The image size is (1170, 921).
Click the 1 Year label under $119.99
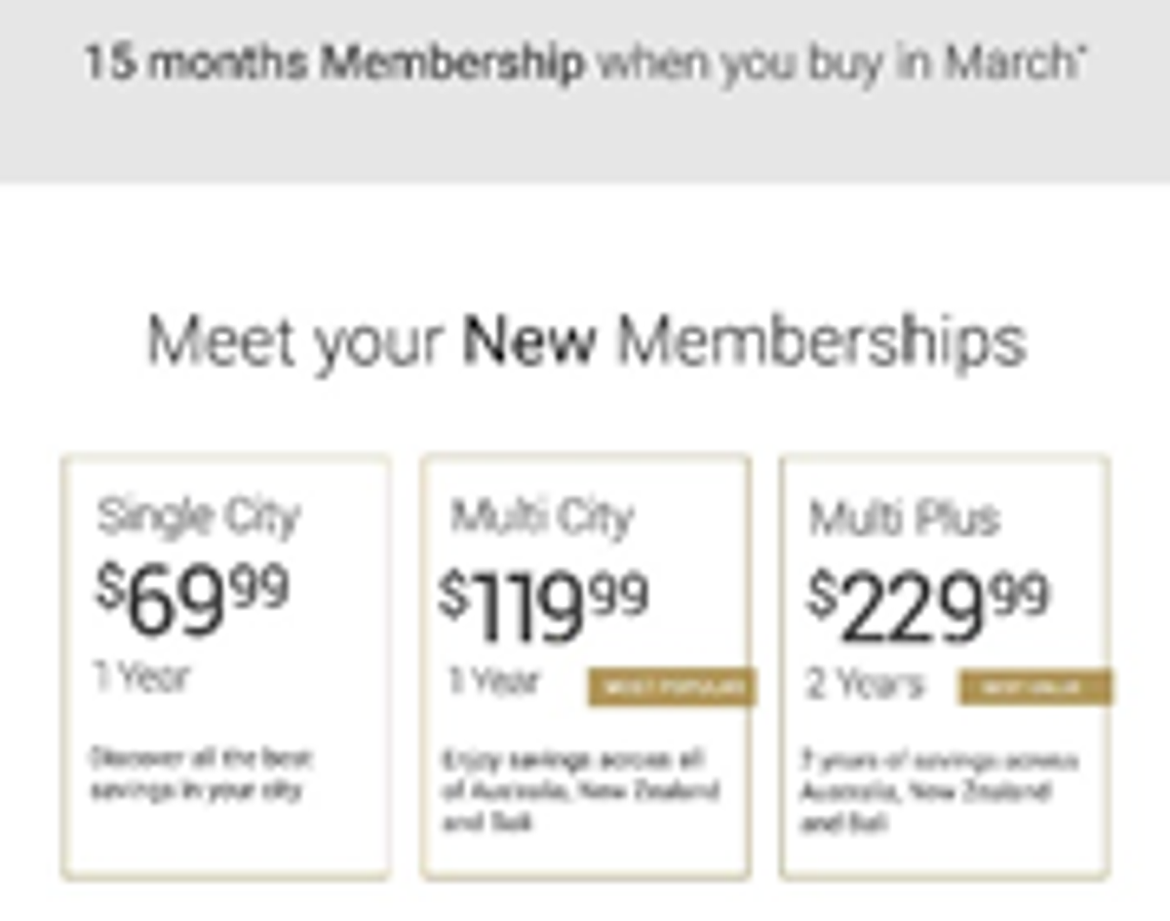(493, 681)
